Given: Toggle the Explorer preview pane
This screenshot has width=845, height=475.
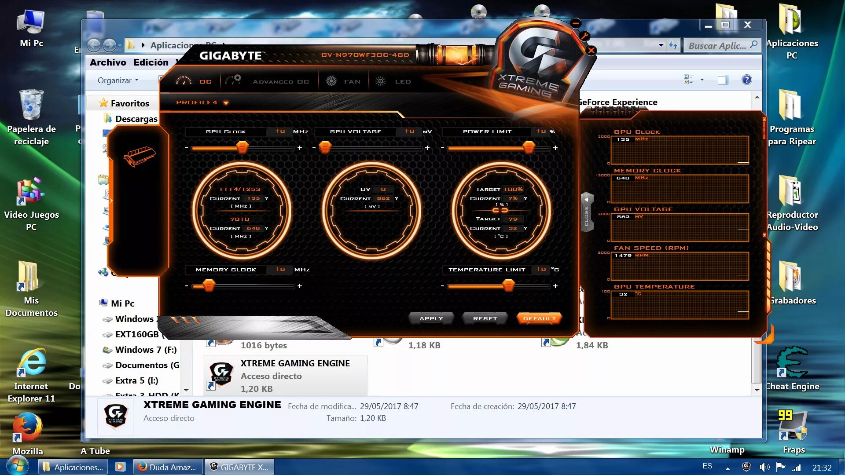Looking at the screenshot, I should 723,80.
